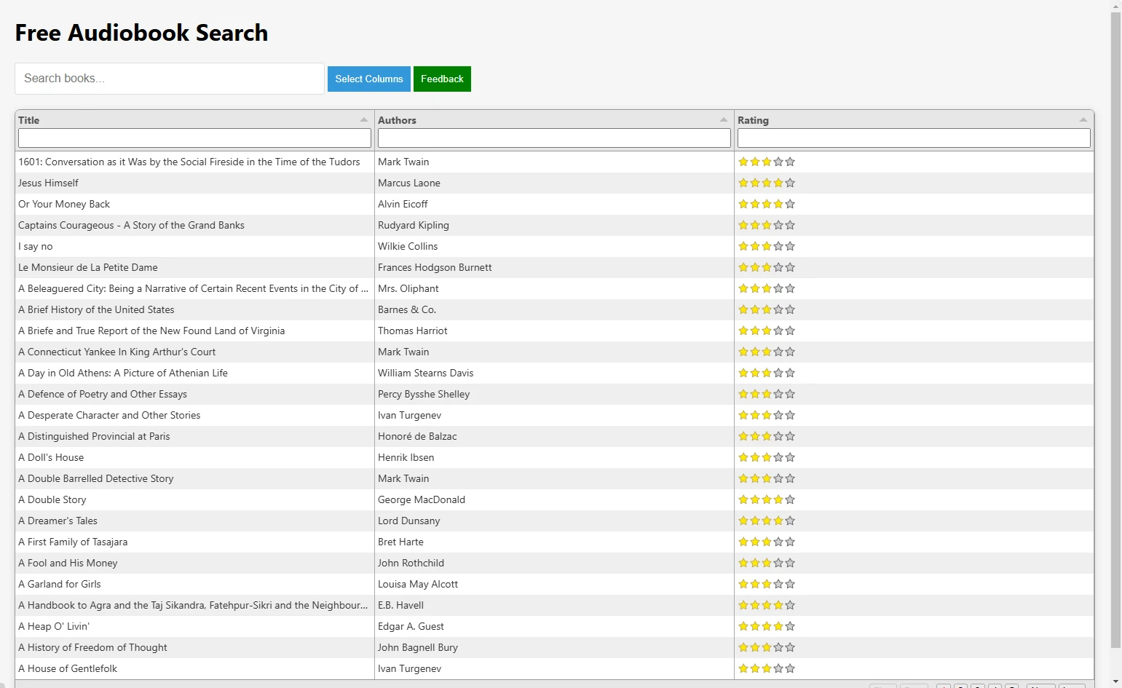Select the A Connecticut Yankee In King Arthur's Court row
The height and width of the screenshot is (688, 1122).
117,352
